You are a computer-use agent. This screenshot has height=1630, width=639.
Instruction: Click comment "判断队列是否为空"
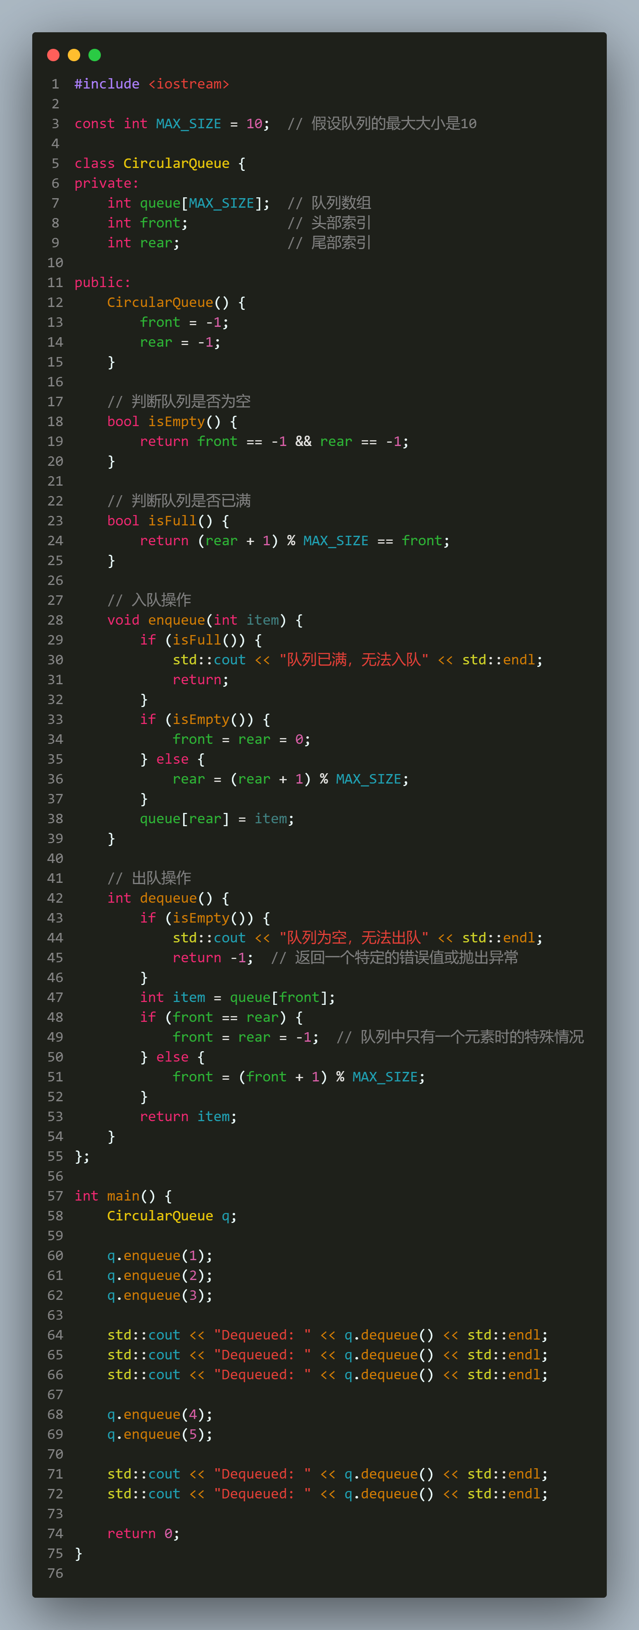pos(191,402)
